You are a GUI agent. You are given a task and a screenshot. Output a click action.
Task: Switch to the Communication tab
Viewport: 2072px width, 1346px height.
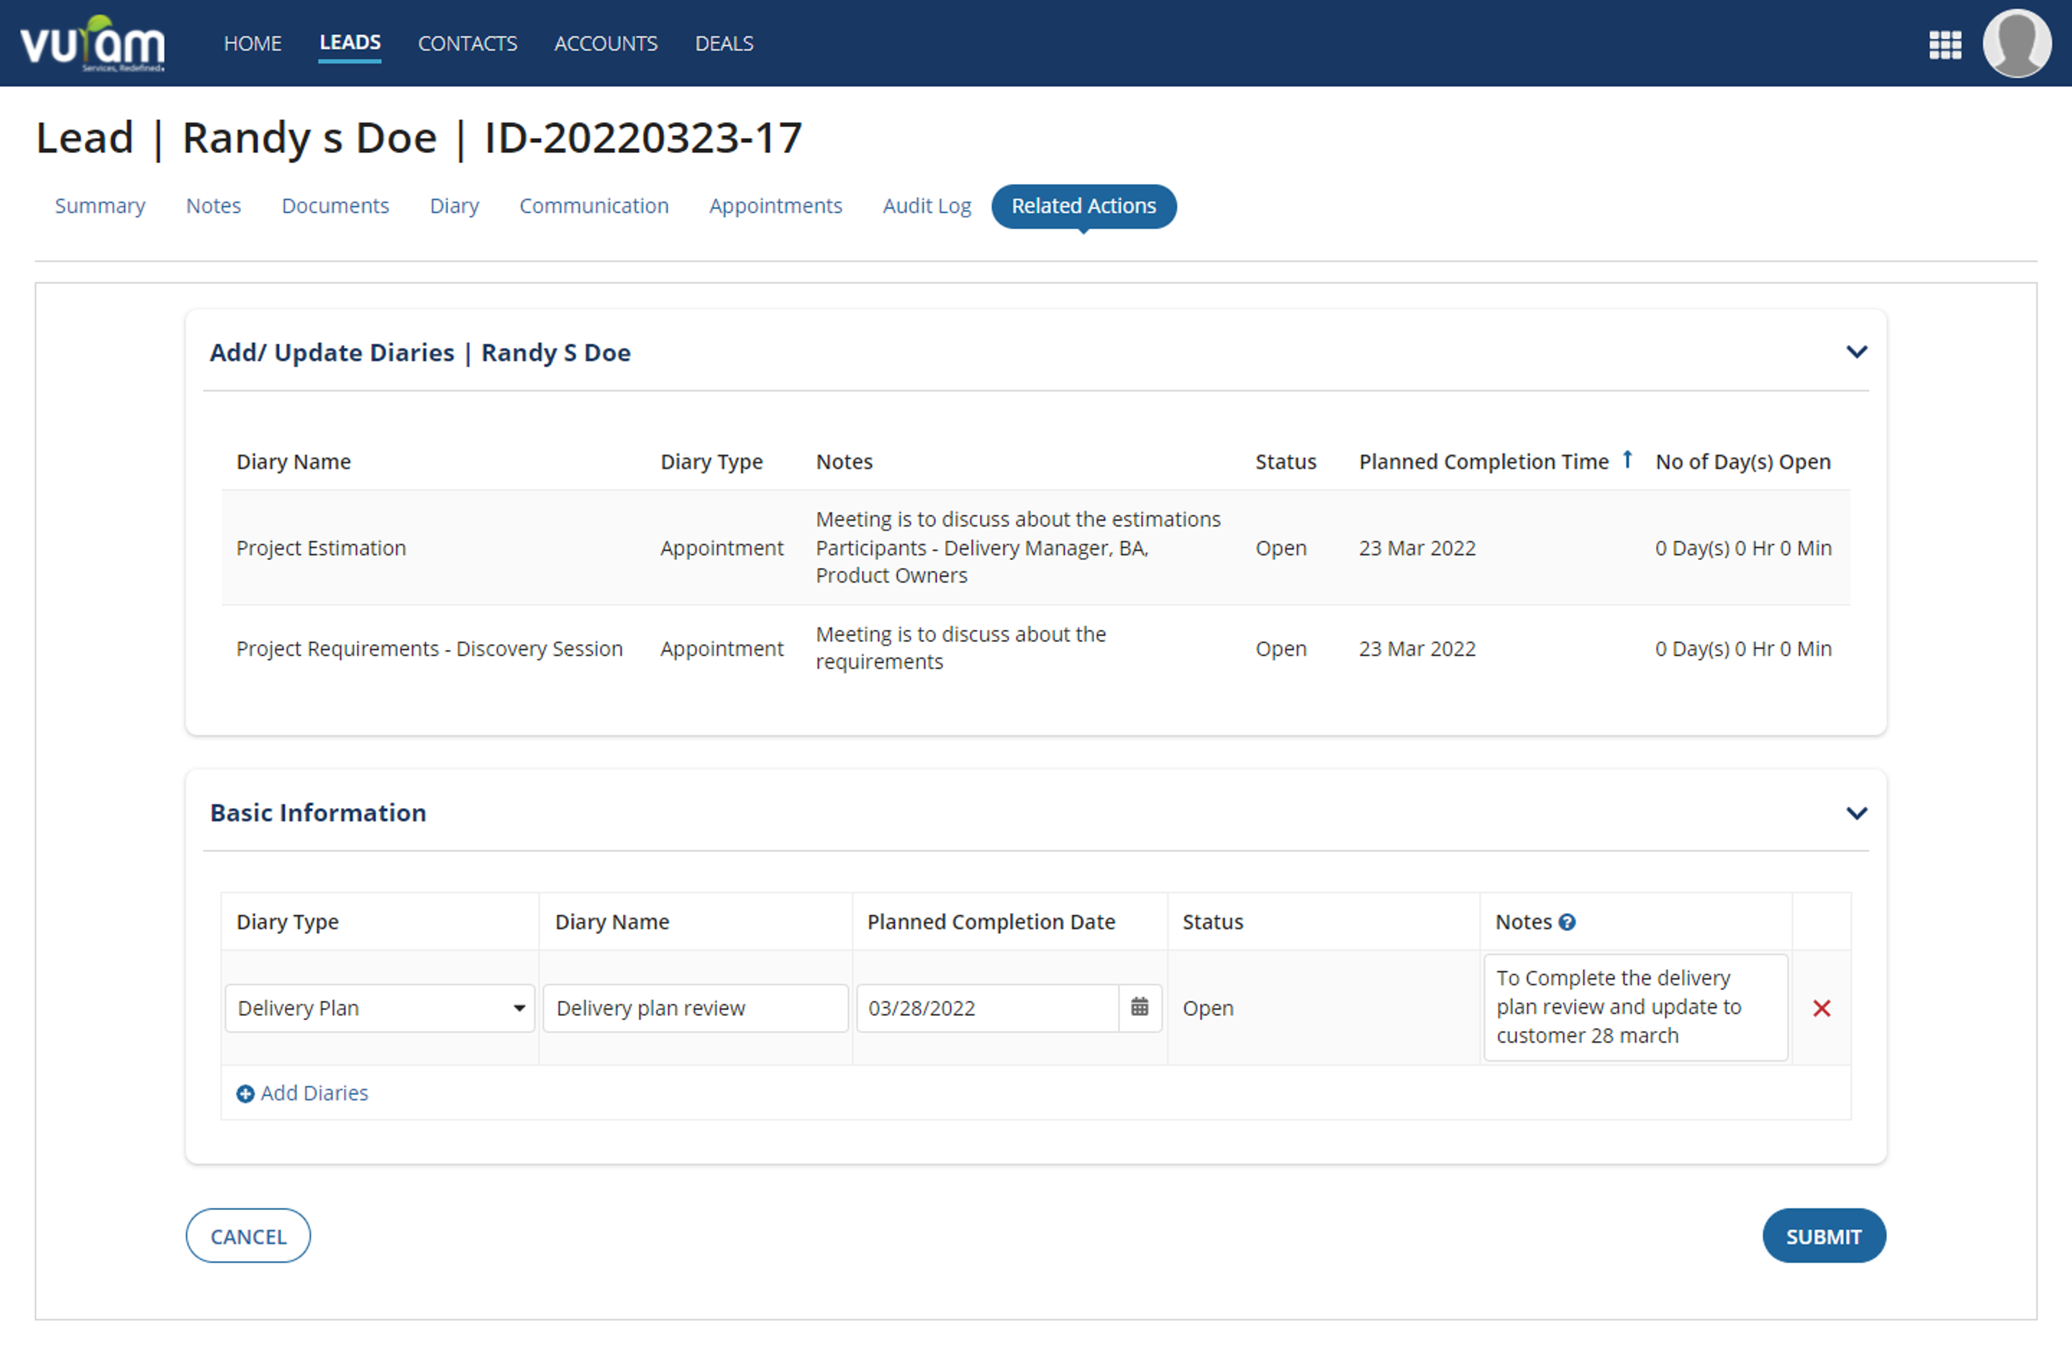(x=594, y=206)
